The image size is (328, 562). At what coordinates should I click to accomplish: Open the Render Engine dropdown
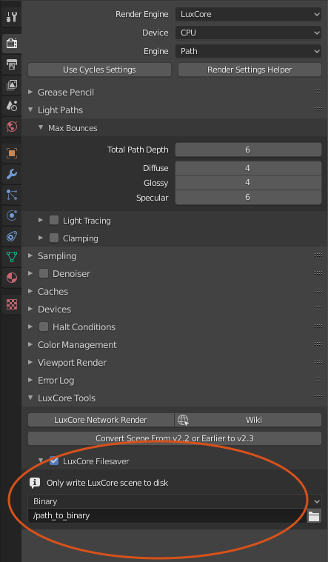[x=249, y=14]
